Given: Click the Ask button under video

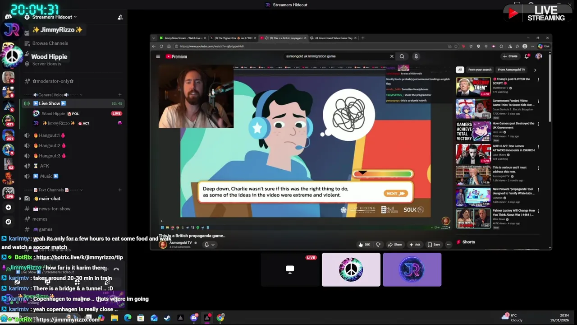Looking at the screenshot, I should pyautogui.click(x=415, y=245).
